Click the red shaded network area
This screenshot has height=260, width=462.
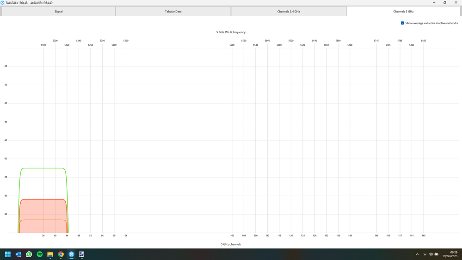point(43,210)
